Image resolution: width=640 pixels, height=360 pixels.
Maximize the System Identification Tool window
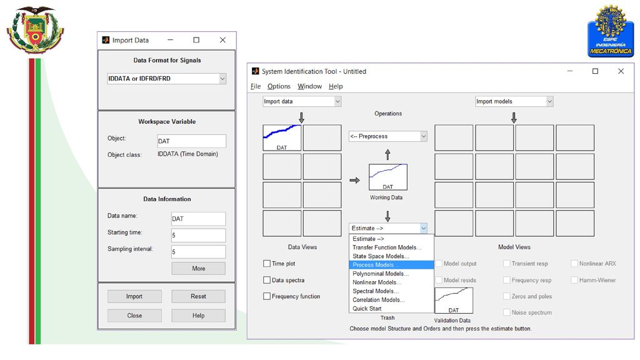pyautogui.click(x=595, y=71)
